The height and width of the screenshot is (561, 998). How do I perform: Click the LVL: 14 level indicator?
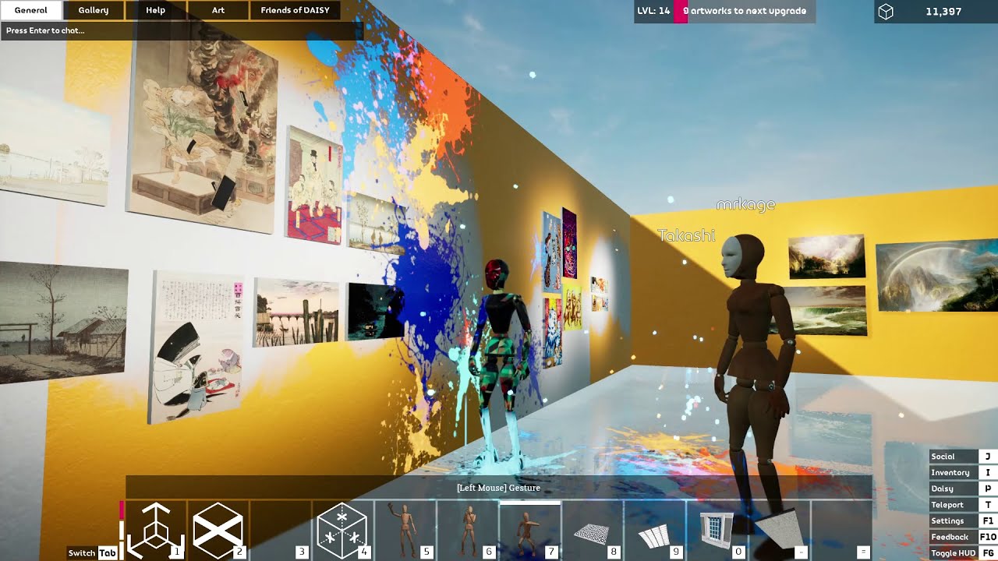(x=653, y=11)
